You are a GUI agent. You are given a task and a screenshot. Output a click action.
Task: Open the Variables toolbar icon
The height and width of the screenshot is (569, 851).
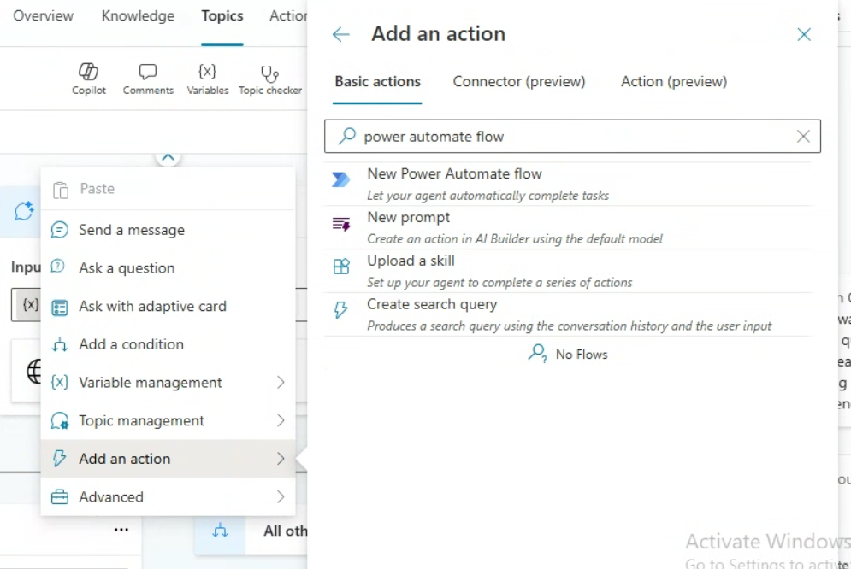click(207, 78)
